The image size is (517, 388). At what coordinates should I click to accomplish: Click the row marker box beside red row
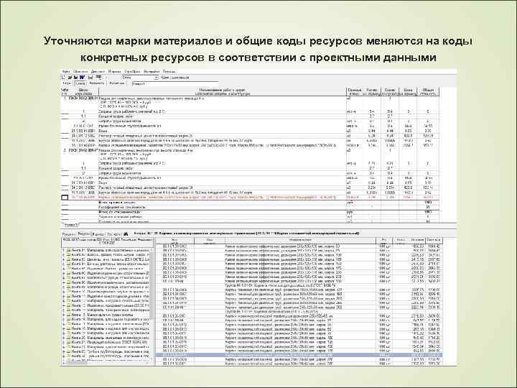tap(65, 198)
